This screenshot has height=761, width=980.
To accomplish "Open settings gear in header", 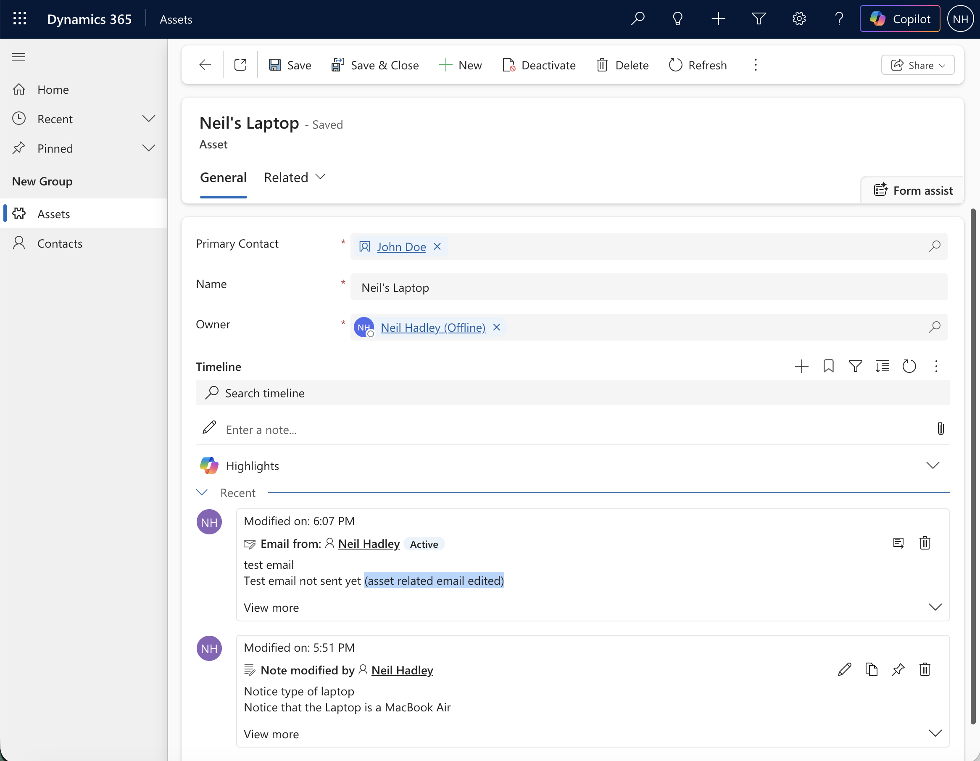I will click(x=799, y=19).
